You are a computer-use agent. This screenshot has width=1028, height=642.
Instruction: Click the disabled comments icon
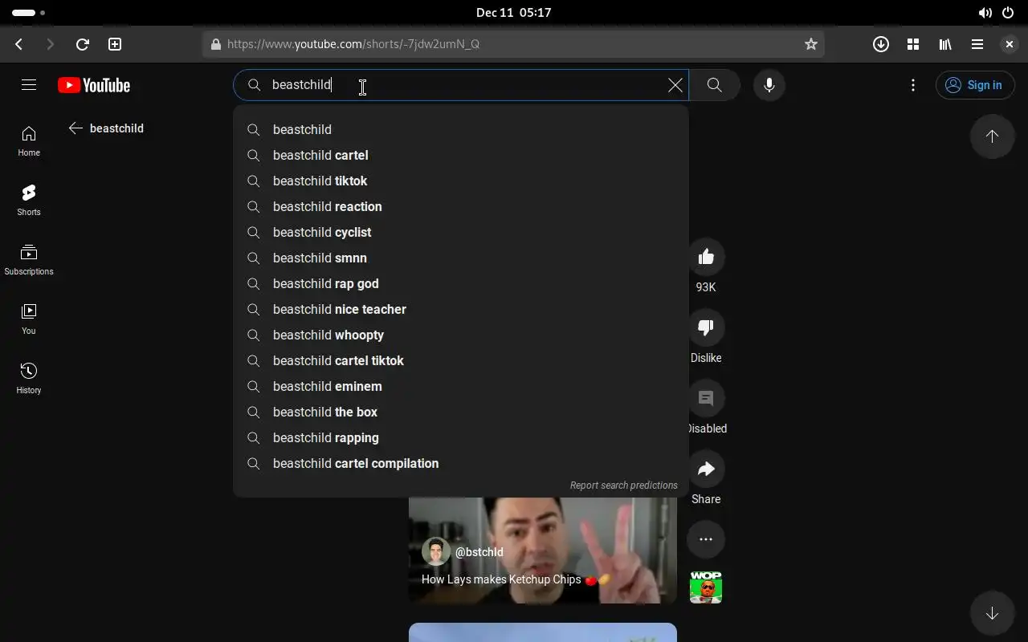coord(706,398)
